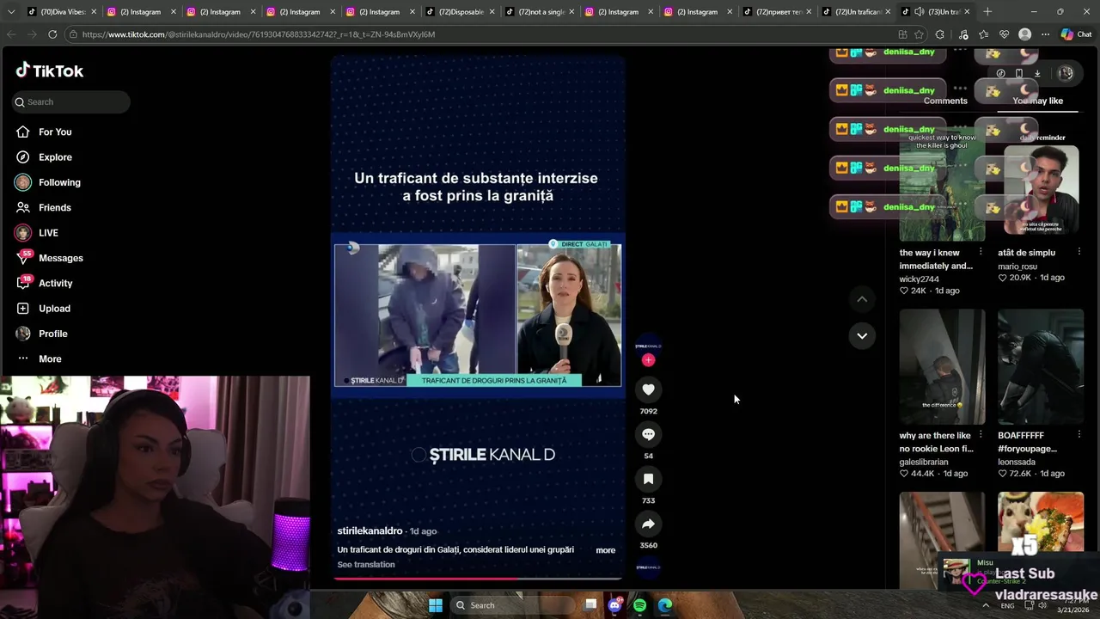Click the phone icon in floating toolbar
1100x619 pixels.
click(x=1019, y=74)
